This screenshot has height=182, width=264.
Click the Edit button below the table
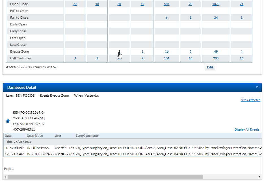coord(210,67)
